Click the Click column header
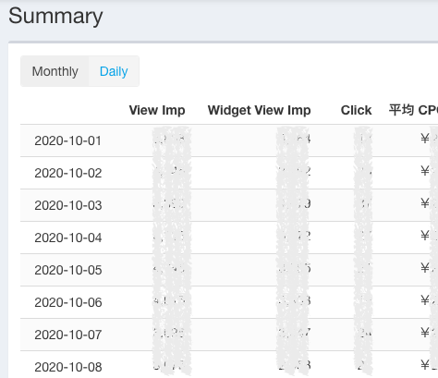438x378 pixels. click(356, 110)
